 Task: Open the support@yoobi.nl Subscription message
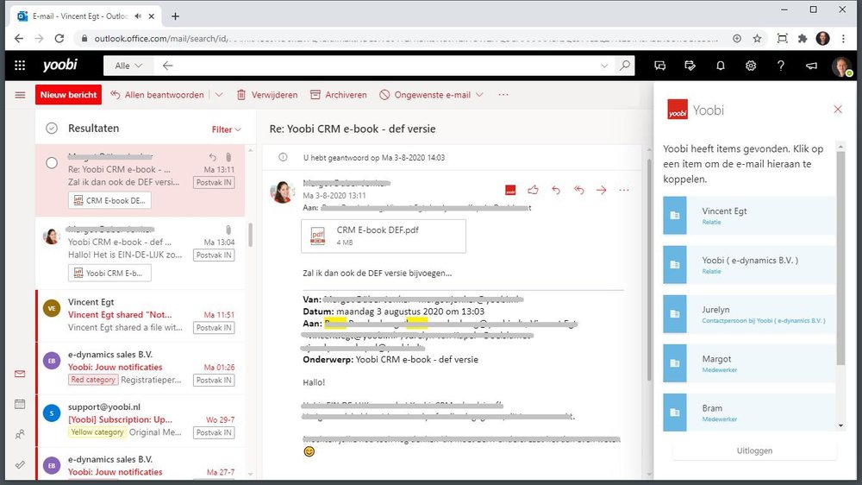[x=141, y=420]
